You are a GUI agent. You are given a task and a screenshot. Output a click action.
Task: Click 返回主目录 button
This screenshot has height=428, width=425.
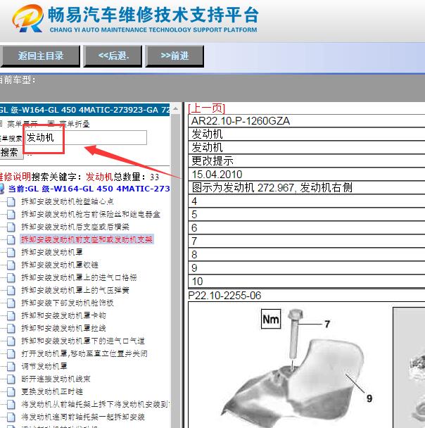point(40,56)
